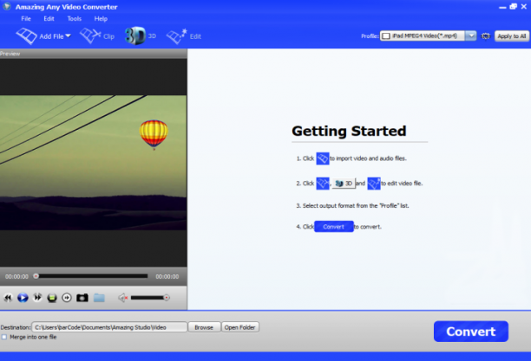
Task: Select the Clip tool
Action: (97, 35)
